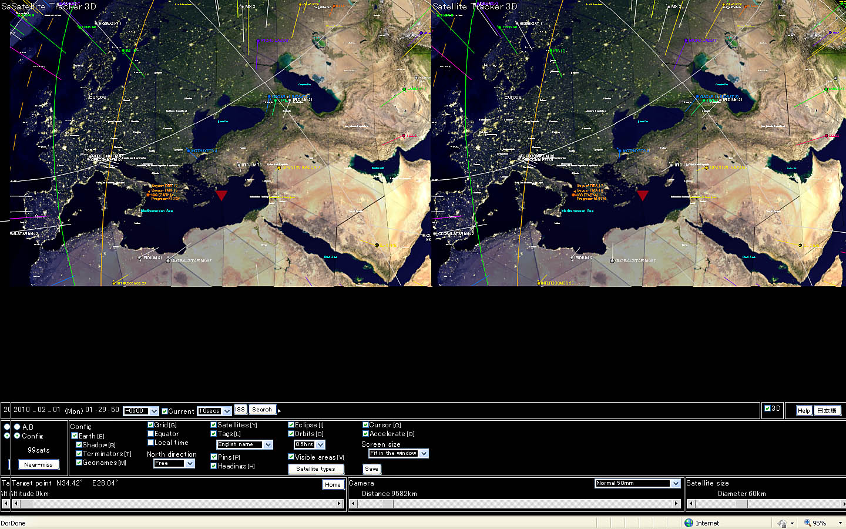
Task: Toggle the Headings checkbox
Action: click(214, 466)
